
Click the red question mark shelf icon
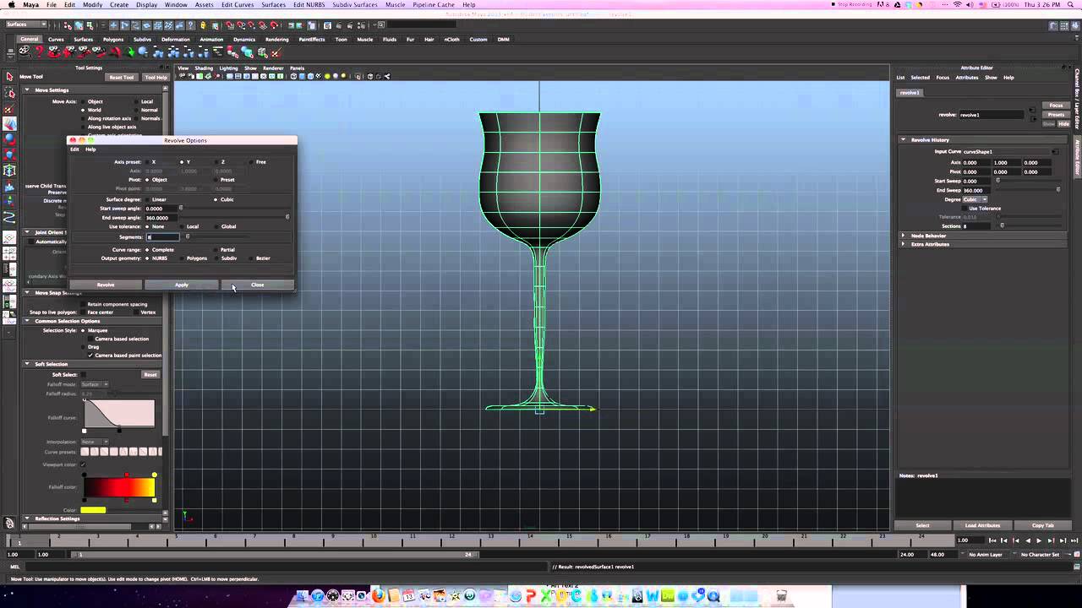coord(39,52)
